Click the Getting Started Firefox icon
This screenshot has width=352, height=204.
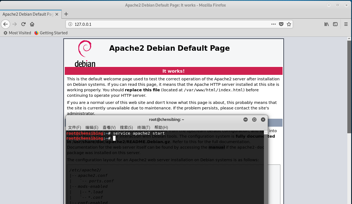36,33
